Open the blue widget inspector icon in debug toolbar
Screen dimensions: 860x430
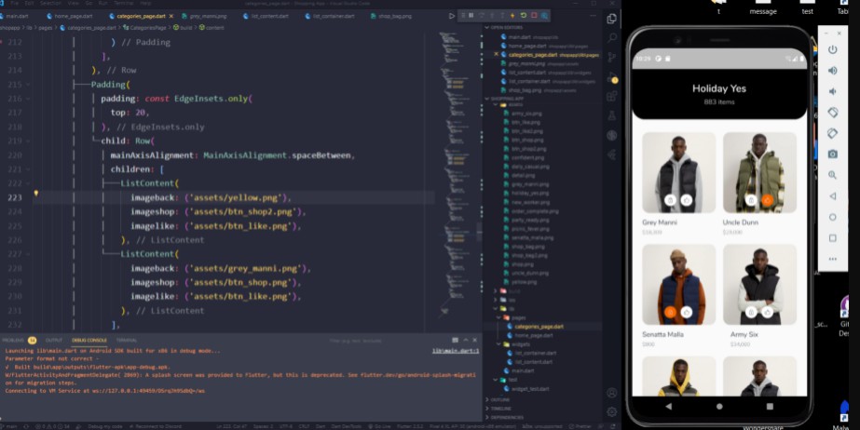click(544, 15)
